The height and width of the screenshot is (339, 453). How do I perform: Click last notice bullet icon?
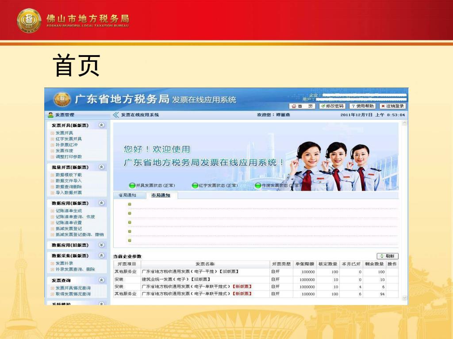(x=130, y=241)
